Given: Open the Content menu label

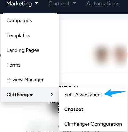Looking at the screenshot, I should [x=59, y=4].
